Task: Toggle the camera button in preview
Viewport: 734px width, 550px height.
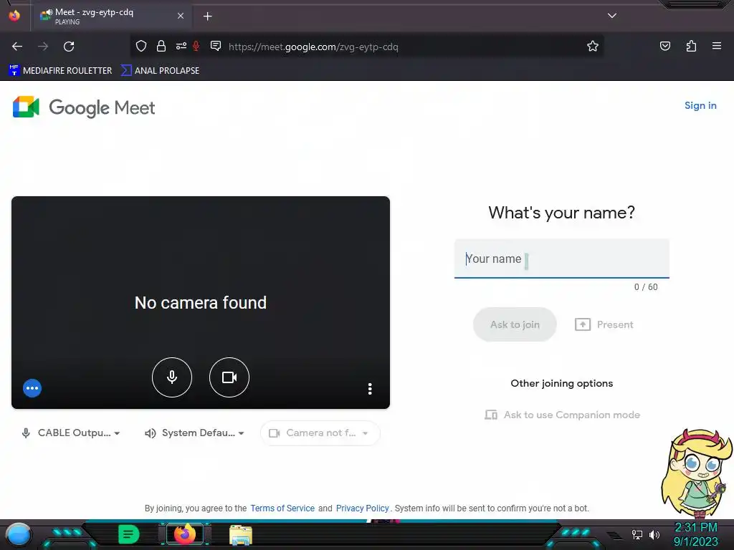Action: [x=229, y=377]
